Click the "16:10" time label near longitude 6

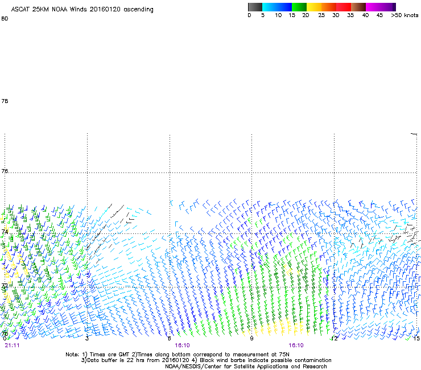pyautogui.click(x=182, y=346)
